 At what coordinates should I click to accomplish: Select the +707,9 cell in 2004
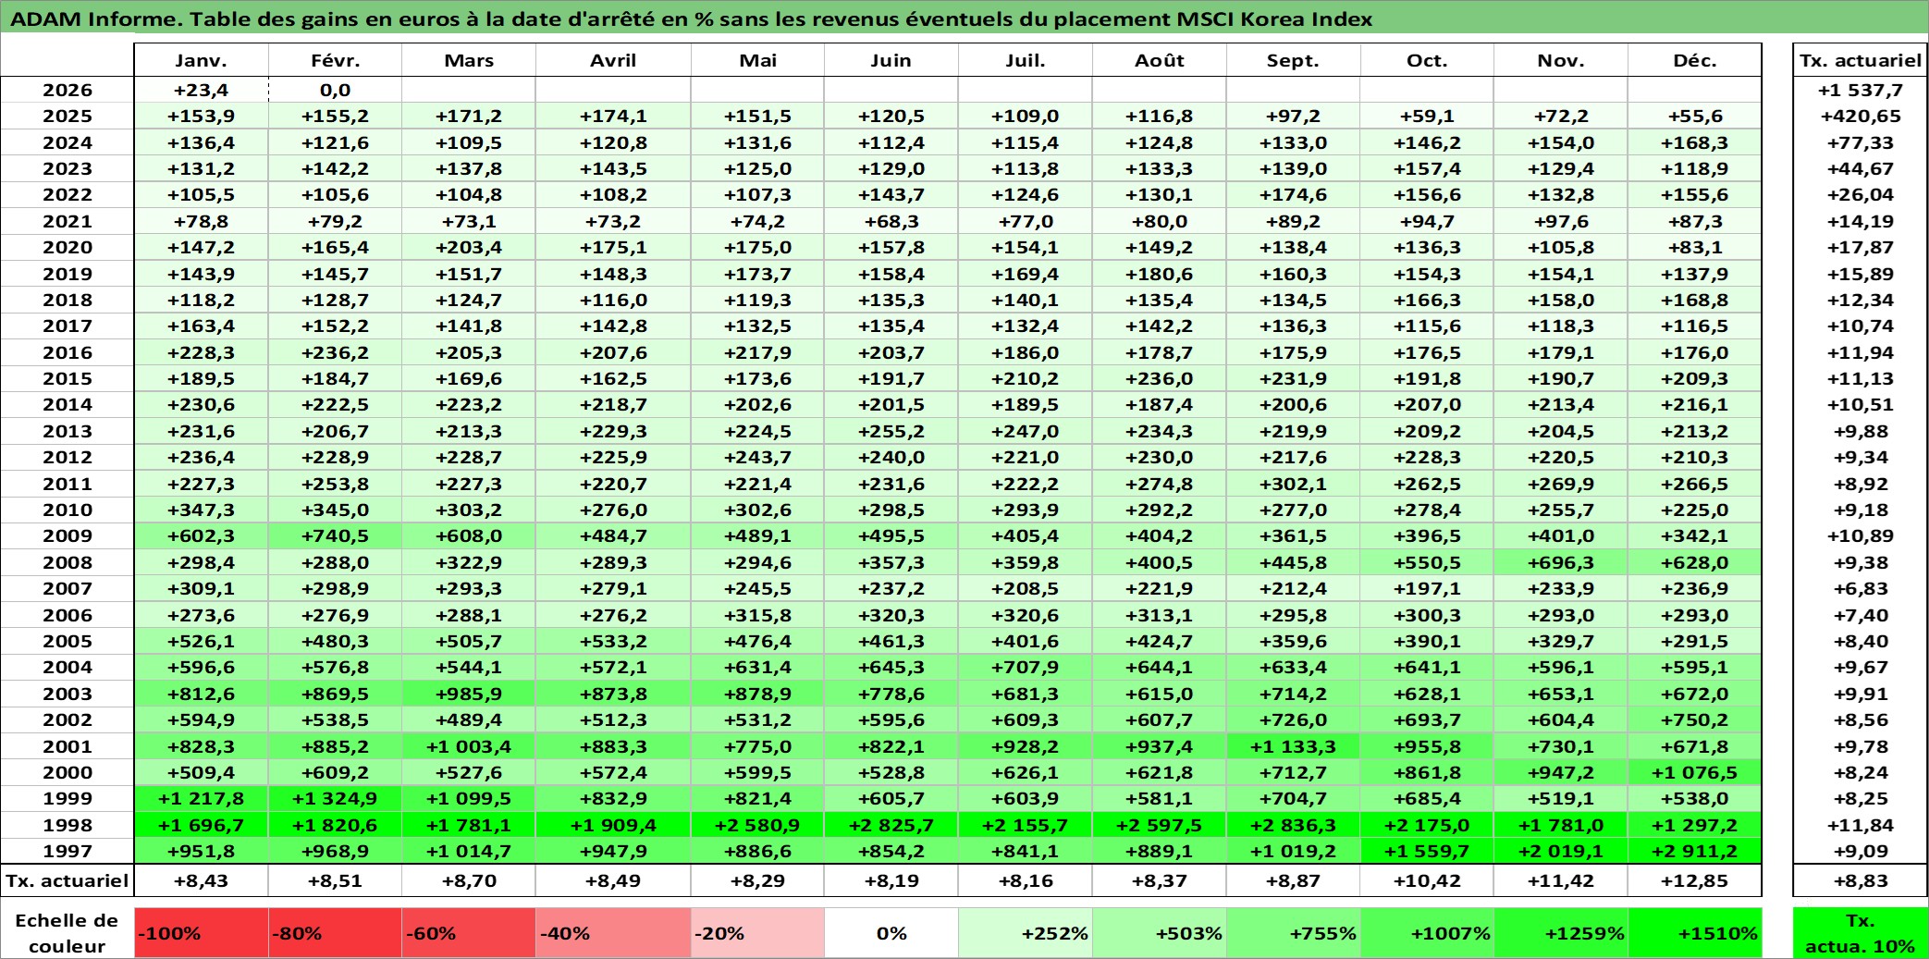point(1026,667)
